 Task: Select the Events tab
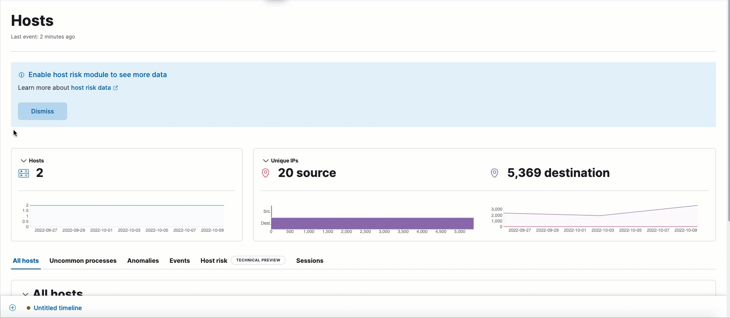(179, 261)
